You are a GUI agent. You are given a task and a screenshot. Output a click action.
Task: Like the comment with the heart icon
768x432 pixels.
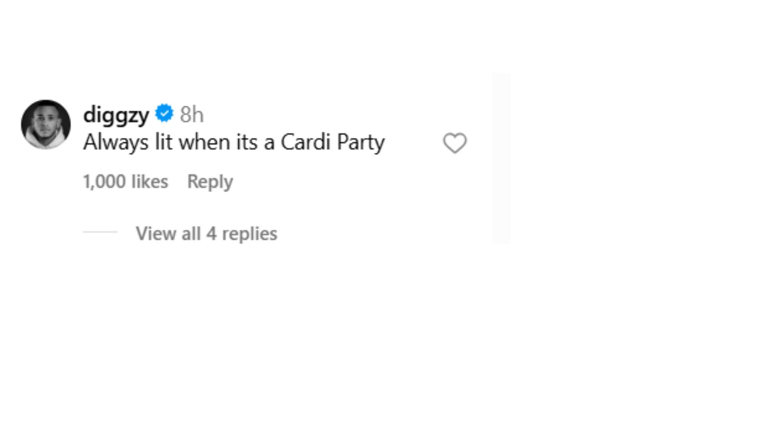click(x=455, y=143)
